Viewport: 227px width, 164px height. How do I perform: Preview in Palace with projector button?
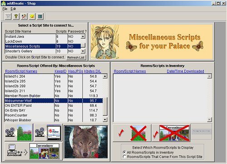tap(48, 132)
